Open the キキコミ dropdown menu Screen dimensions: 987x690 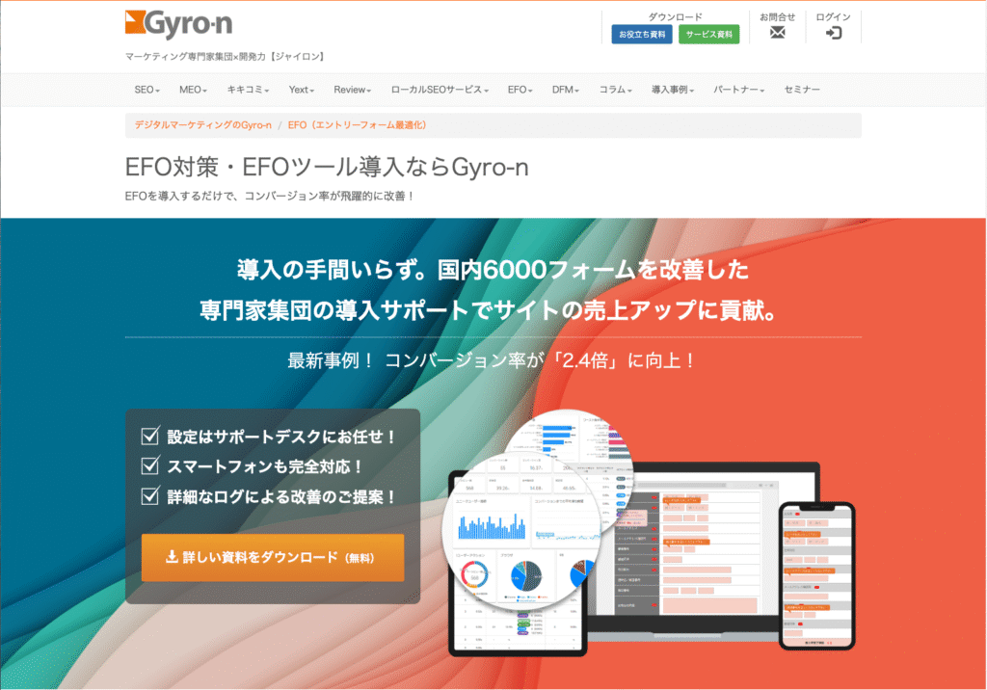point(248,90)
